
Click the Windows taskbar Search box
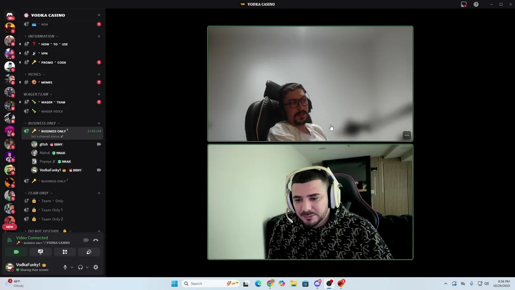[x=210, y=284]
